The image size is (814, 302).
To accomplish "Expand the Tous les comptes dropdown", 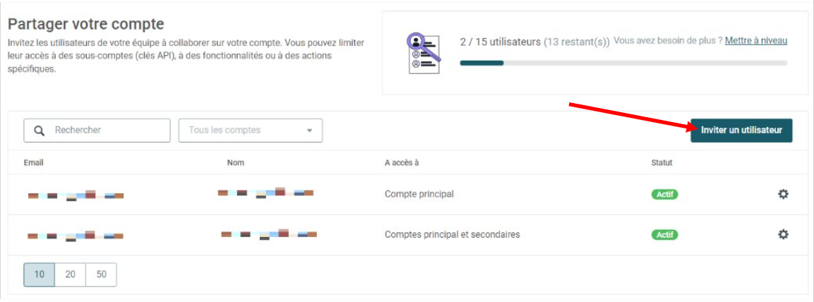I will pyautogui.click(x=250, y=131).
